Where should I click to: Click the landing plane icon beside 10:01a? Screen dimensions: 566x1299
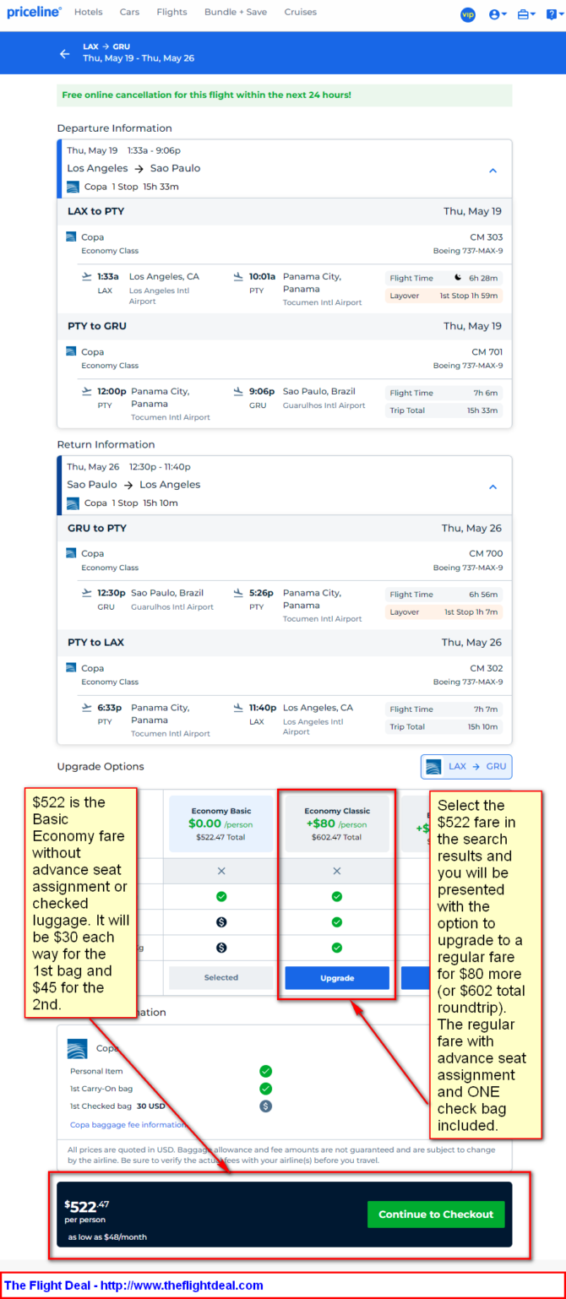(x=238, y=276)
